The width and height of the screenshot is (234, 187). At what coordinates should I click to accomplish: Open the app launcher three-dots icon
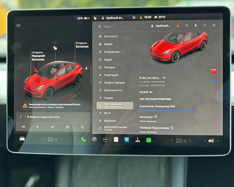point(105,140)
